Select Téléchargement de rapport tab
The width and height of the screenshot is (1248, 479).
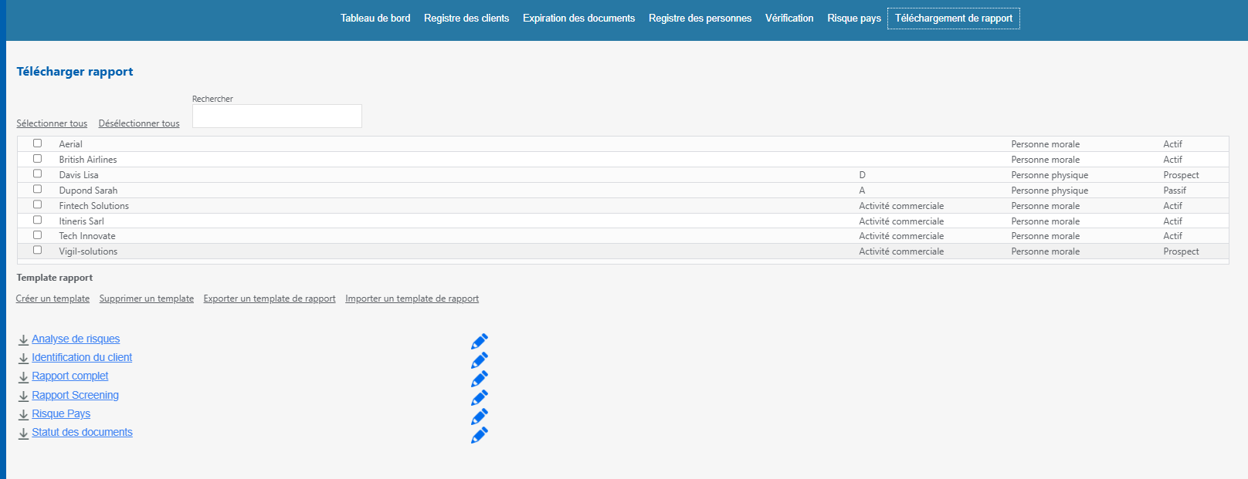coord(954,18)
